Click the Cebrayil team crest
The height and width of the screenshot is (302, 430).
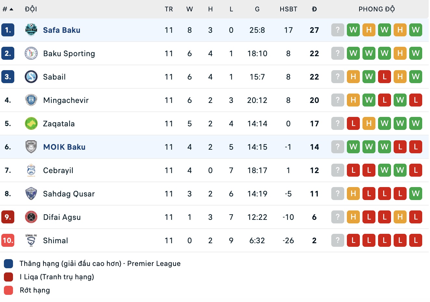(31, 170)
